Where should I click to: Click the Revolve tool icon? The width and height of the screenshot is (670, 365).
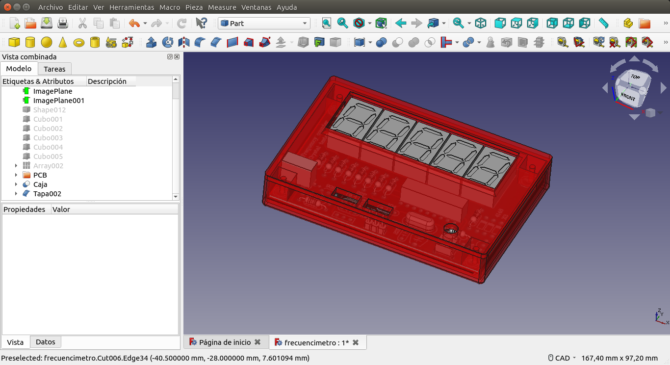pos(168,43)
